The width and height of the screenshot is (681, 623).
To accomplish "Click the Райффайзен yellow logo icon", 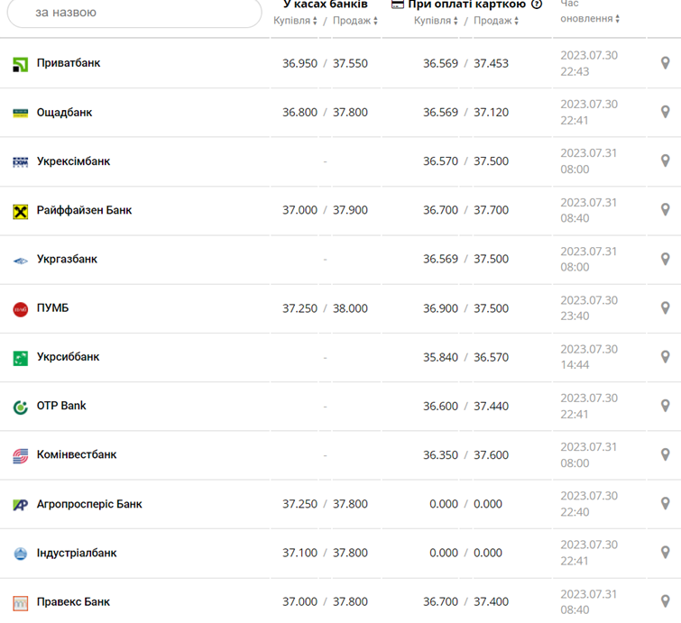I will pyautogui.click(x=21, y=211).
